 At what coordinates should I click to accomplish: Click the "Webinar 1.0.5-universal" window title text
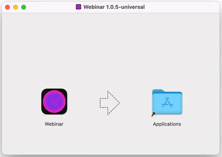click(x=114, y=7)
